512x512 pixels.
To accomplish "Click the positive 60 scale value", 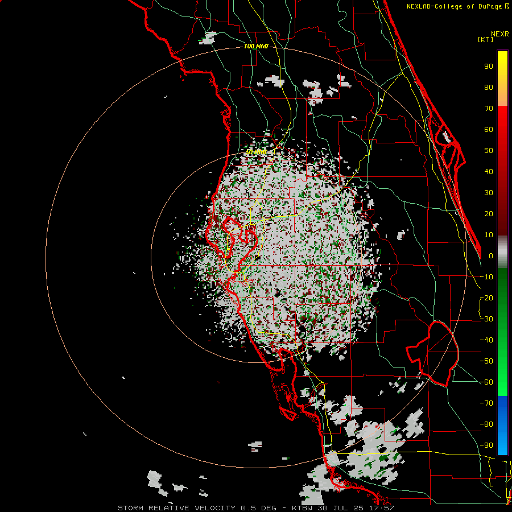I will (489, 130).
